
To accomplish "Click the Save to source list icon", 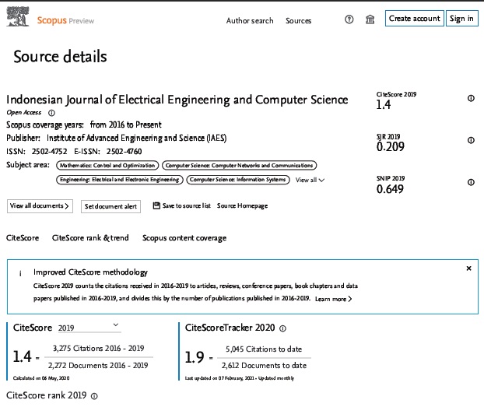I will [156, 205].
